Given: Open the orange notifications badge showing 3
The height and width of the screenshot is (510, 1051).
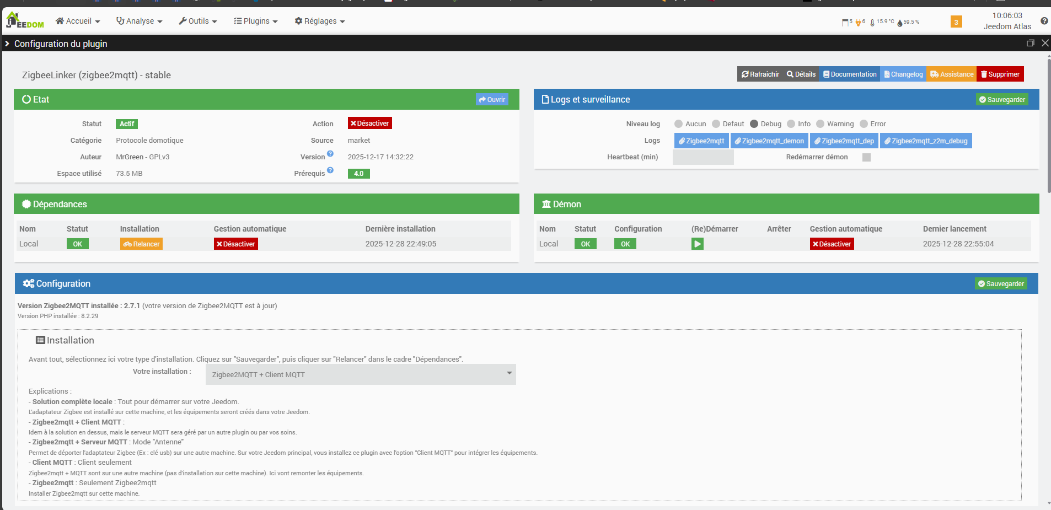Looking at the screenshot, I should 956,22.
